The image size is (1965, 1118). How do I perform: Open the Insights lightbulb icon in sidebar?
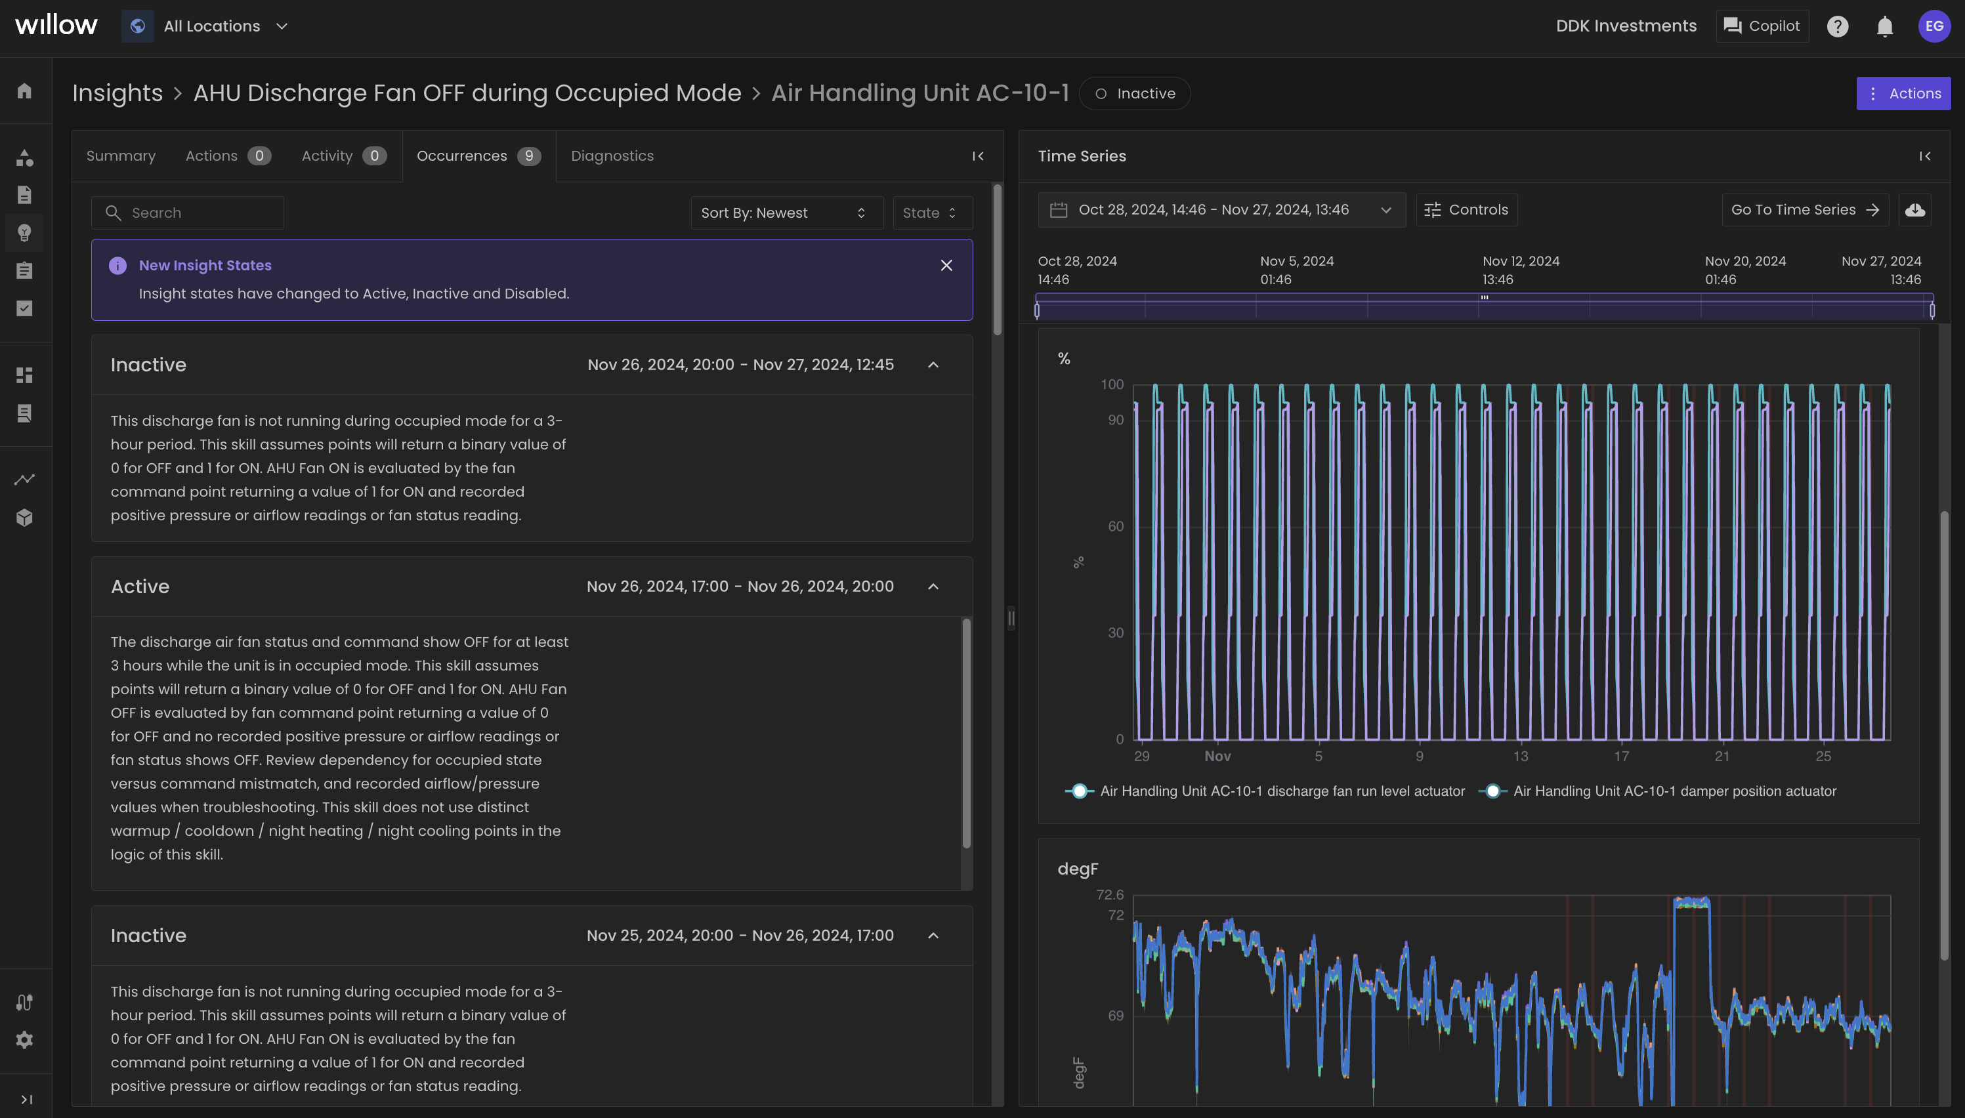click(24, 233)
